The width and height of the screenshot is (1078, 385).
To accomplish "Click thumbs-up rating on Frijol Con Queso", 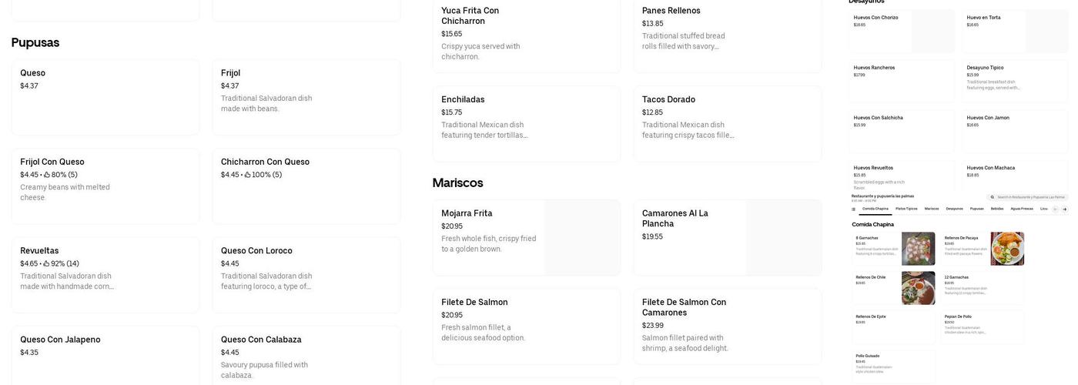I will [x=47, y=175].
